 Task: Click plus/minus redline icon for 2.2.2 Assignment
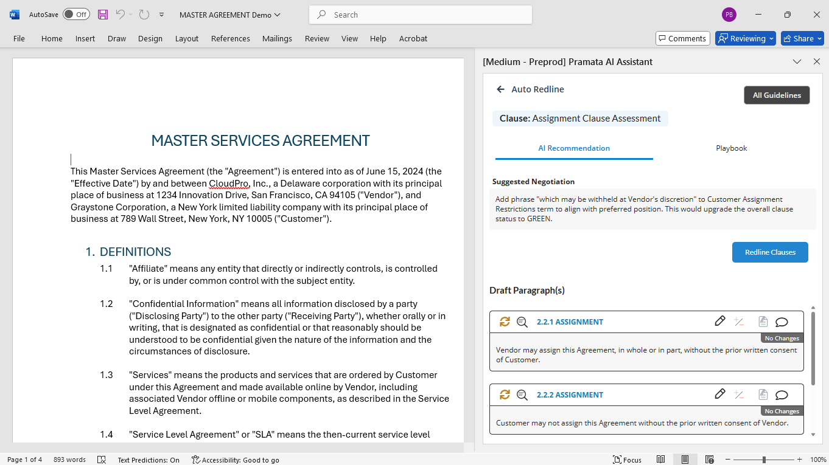click(740, 394)
